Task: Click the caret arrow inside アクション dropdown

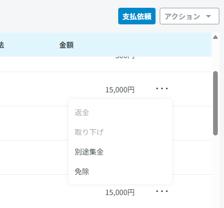Action: 208,16
